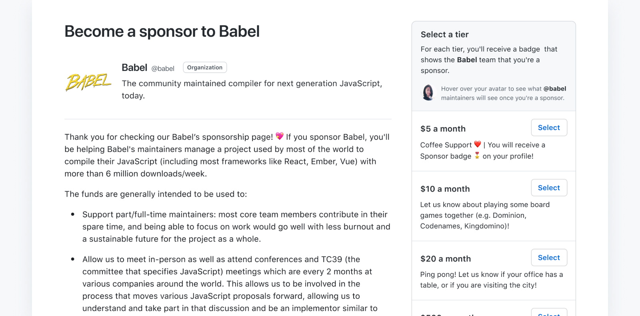The image size is (640, 316).
Task: Click the $10 a month tier title
Action: tap(445, 189)
